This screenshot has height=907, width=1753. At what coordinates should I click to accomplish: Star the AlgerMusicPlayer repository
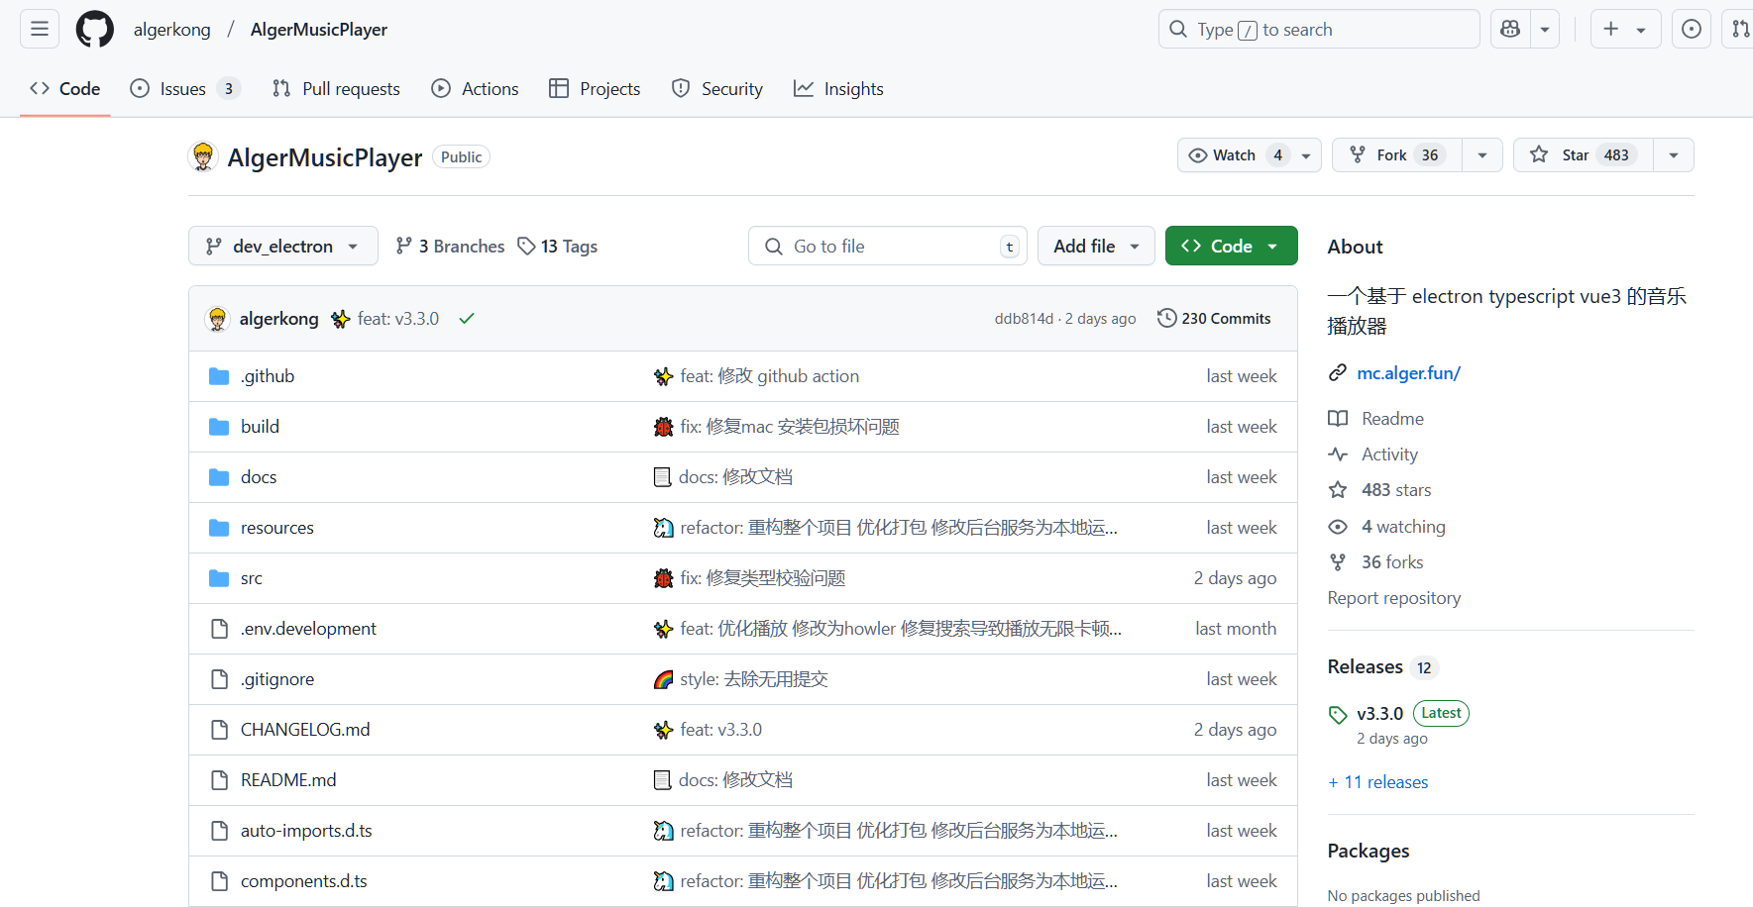1584,155
